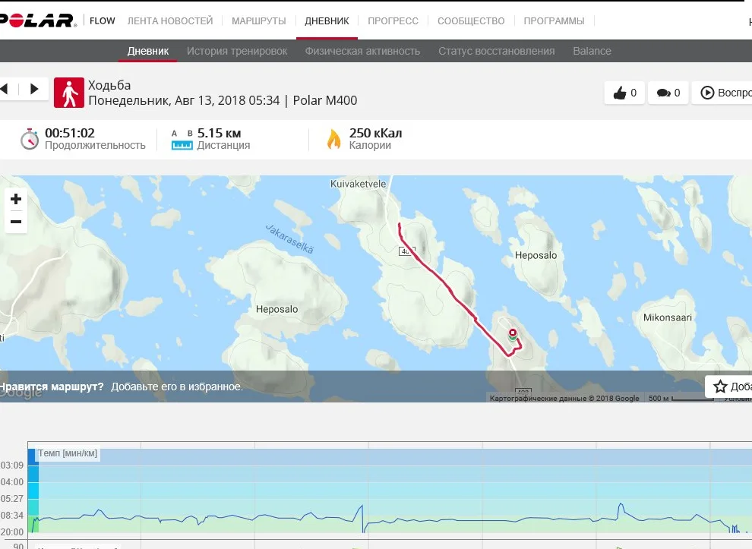Open the Статус восстановления tab
The width and height of the screenshot is (752, 549).
pyautogui.click(x=496, y=51)
